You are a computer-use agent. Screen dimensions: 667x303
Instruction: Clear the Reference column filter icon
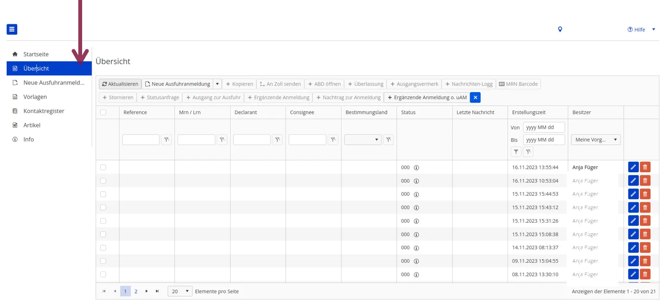166,140
